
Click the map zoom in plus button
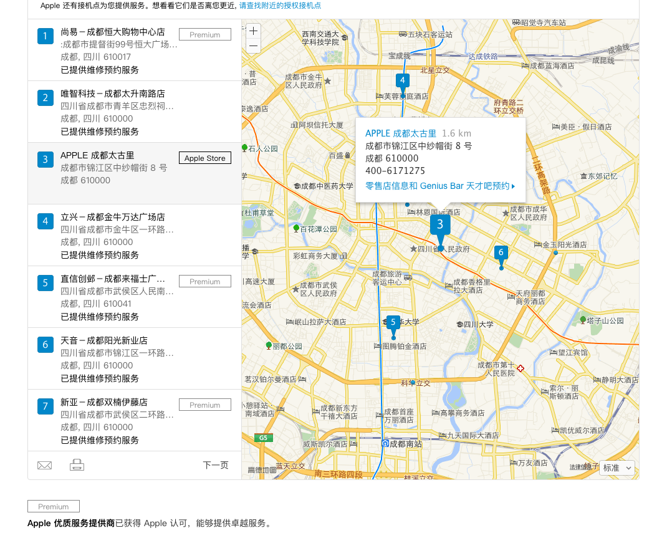[253, 31]
